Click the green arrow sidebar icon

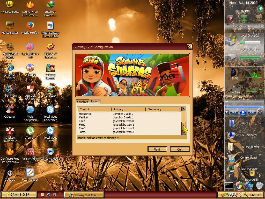click(260, 9)
